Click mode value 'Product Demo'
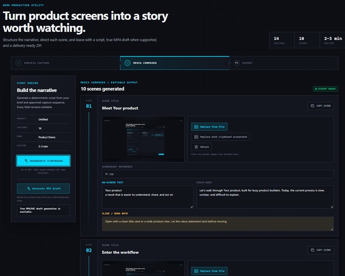This screenshot has height=276, width=345. click(x=47, y=137)
